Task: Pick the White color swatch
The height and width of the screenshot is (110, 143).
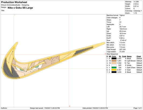Action: coord(114,65)
